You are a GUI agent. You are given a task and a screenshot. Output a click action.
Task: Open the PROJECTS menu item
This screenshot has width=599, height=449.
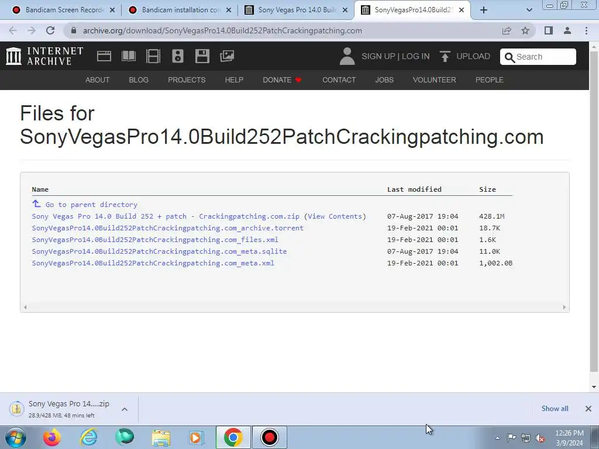(187, 80)
